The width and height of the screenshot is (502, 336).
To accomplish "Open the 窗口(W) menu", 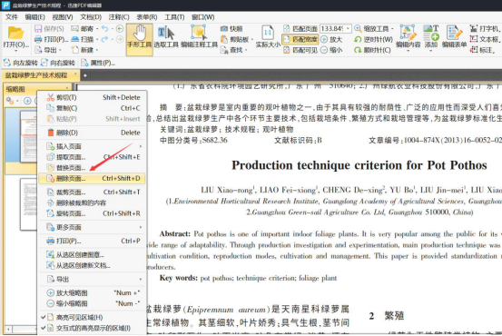I will point(202,17).
